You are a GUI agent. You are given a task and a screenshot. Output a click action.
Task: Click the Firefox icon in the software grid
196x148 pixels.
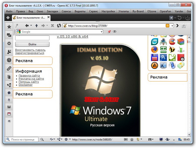coord(154,49)
